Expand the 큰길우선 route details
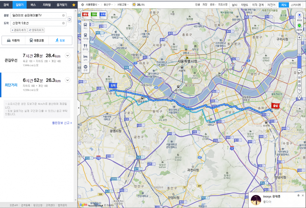 pyautogui.click(x=67, y=55)
